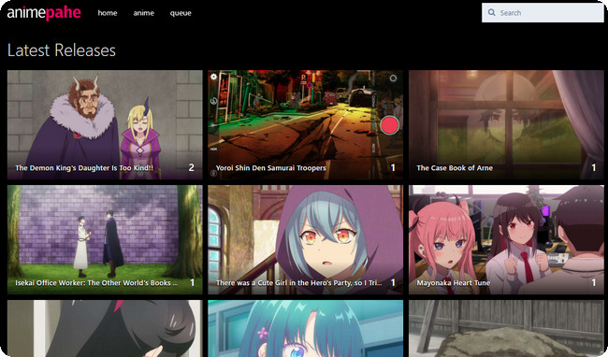
Task: Click the Latest Releases heading
Action: pos(62,50)
